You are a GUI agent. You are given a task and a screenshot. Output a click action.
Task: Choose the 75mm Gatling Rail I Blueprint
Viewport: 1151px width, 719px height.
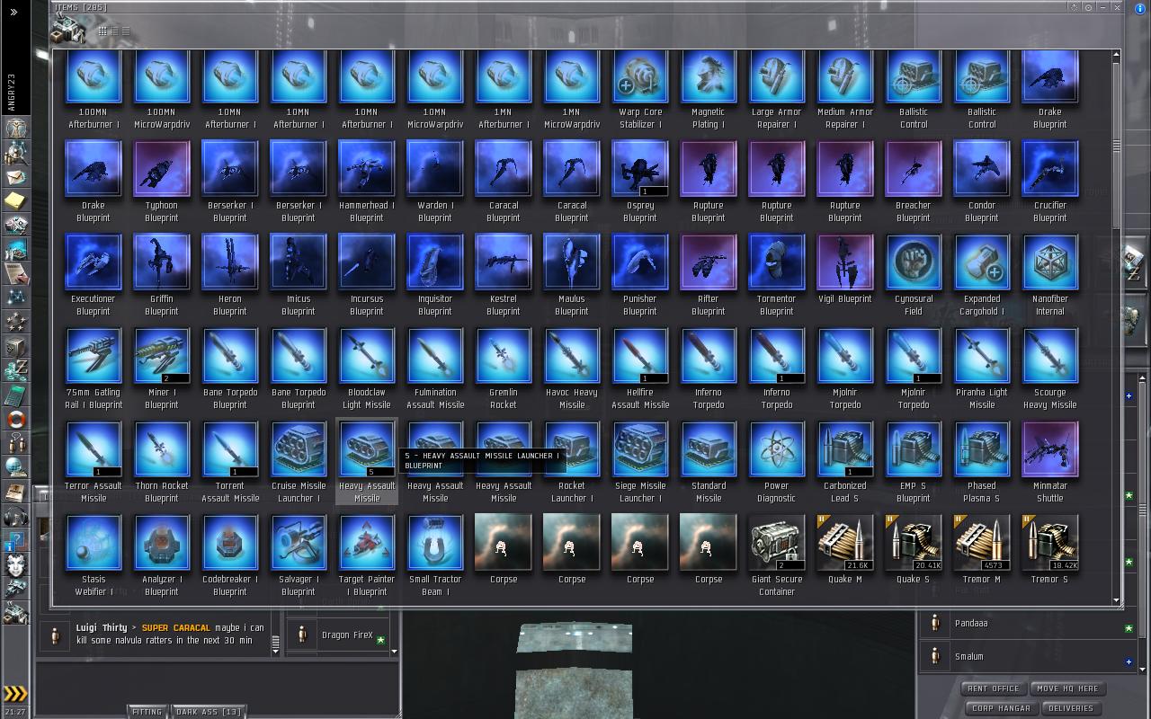coord(94,368)
